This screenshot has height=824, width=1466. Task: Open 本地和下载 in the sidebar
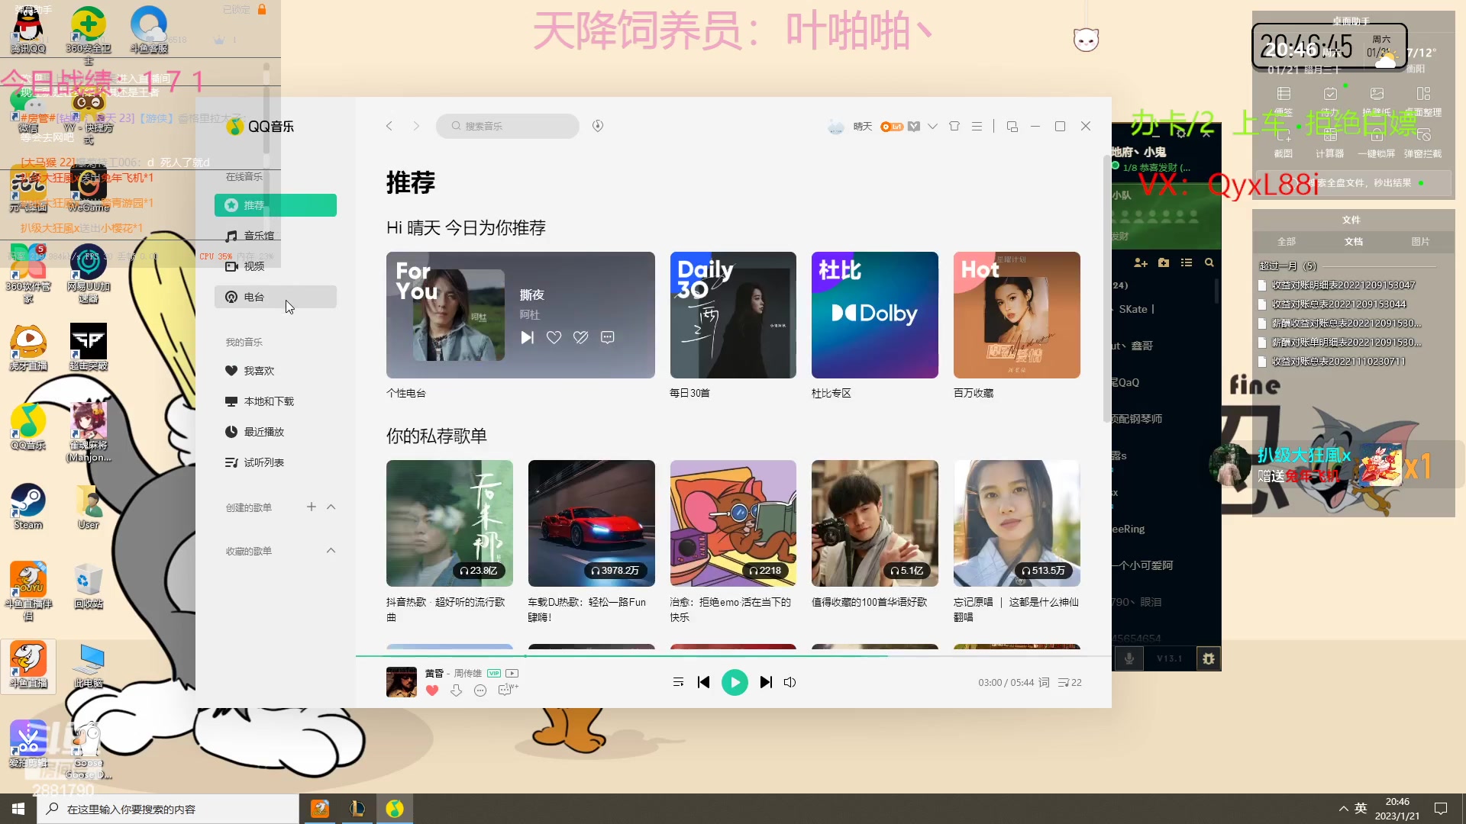(276, 401)
